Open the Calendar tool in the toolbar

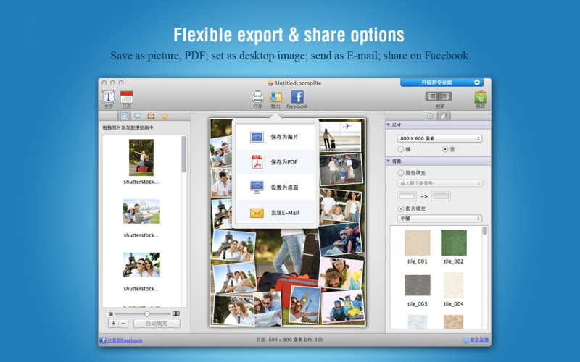click(x=126, y=97)
